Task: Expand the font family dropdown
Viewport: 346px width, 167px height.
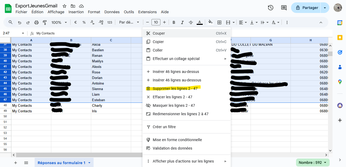Action: tap(129, 22)
